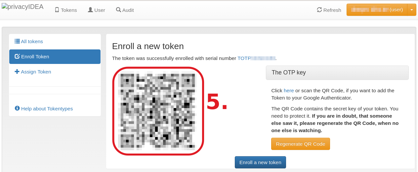Open the TOTP serial number link
This screenshot has width=418, height=172.
(x=256, y=58)
